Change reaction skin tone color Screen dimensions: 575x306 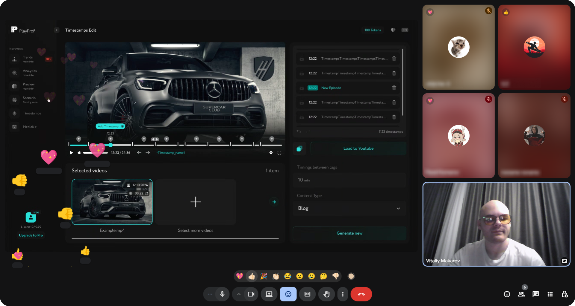[x=351, y=276]
